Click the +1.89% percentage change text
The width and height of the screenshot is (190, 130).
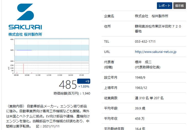84,87
